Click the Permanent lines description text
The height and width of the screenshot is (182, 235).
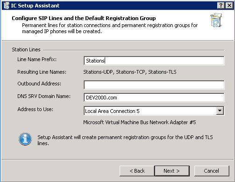110,28
